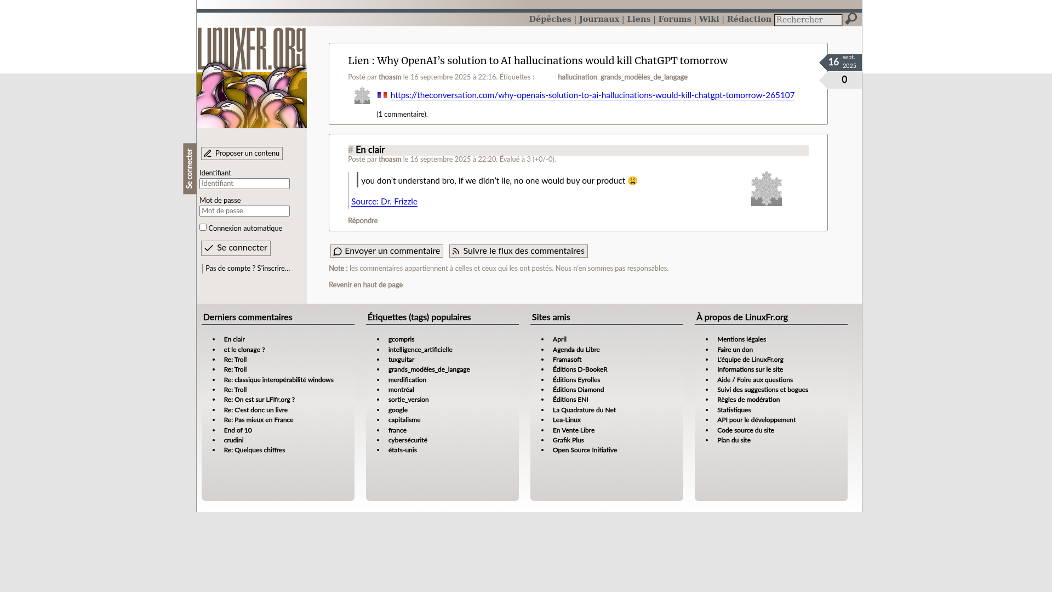The width and height of the screenshot is (1052, 592).
Task: Open Plan du site link
Action: (734, 440)
